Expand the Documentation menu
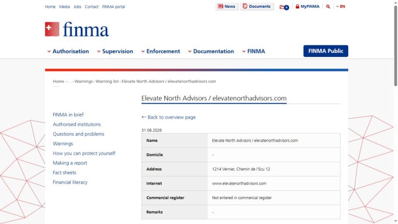 [x=211, y=51]
